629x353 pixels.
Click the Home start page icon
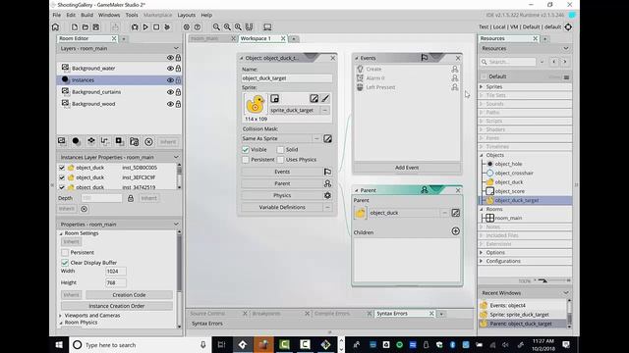(x=55, y=27)
